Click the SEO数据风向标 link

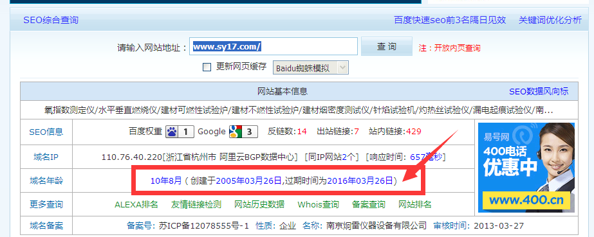(539, 91)
